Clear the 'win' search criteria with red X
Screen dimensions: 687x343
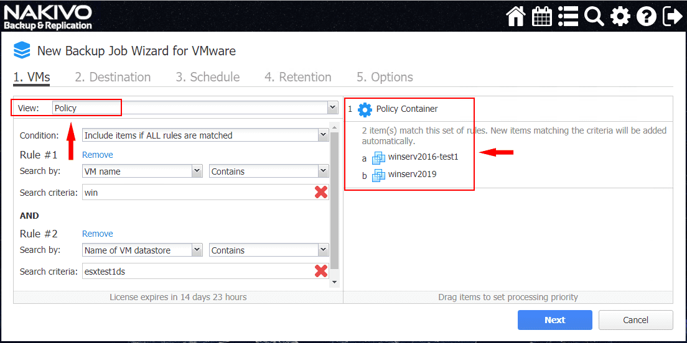tap(321, 192)
